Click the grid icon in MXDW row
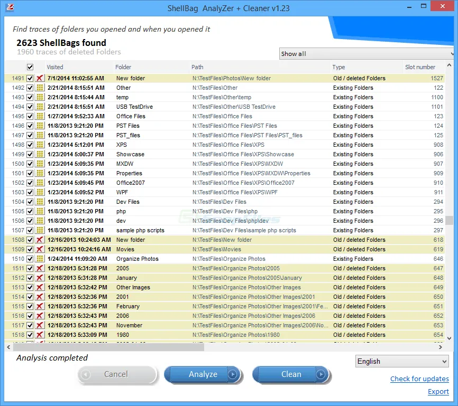Viewport: 458px width, 406px height. [x=40, y=164]
